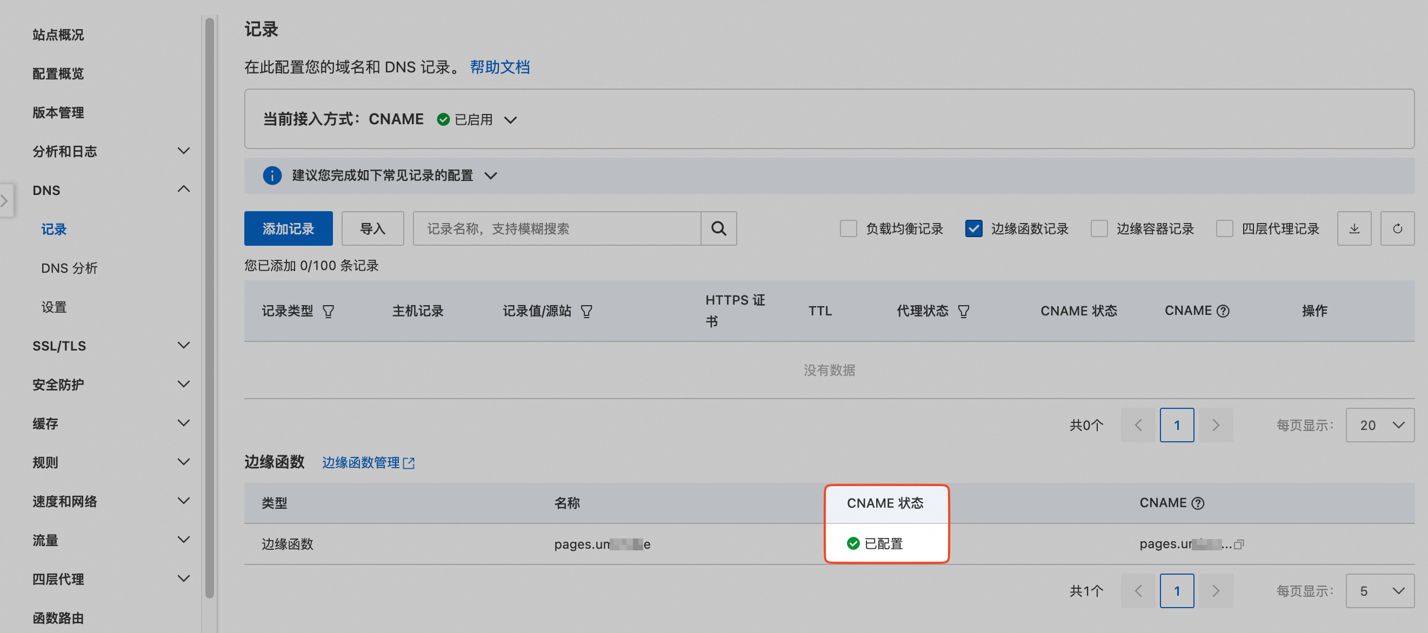Click the 添加记录 button
Screen dimensions: 1428x633
pos(288,228)
